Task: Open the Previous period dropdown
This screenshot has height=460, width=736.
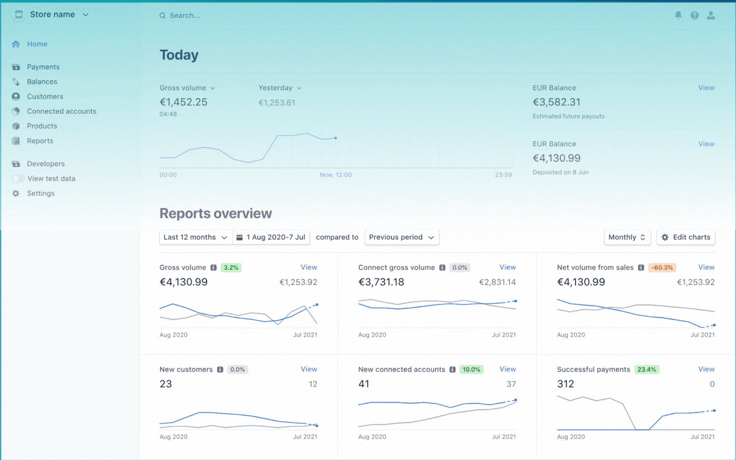Action: coord(402,238)
